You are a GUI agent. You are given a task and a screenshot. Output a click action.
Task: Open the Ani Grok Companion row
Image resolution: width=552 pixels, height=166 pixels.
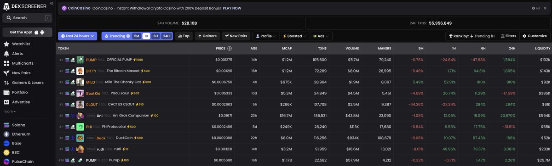coord(304,116)
